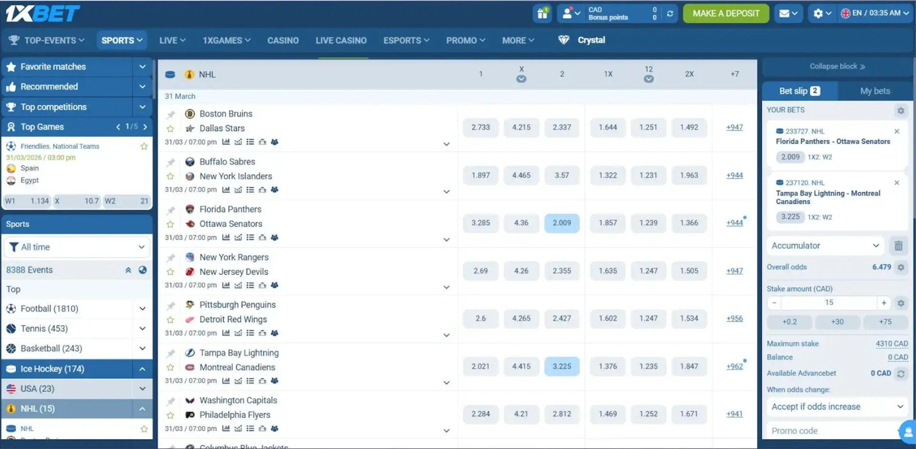
Task: Pin the Boston Bruins match
Action: coord(171,115)
